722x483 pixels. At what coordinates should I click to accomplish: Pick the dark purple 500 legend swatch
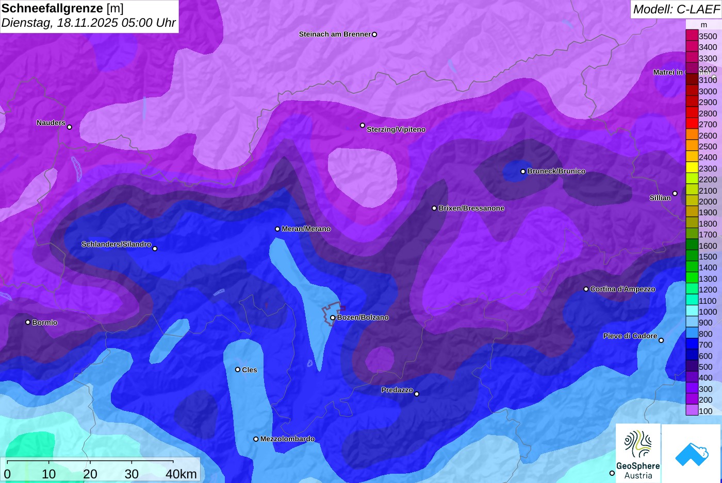[692, 366]
